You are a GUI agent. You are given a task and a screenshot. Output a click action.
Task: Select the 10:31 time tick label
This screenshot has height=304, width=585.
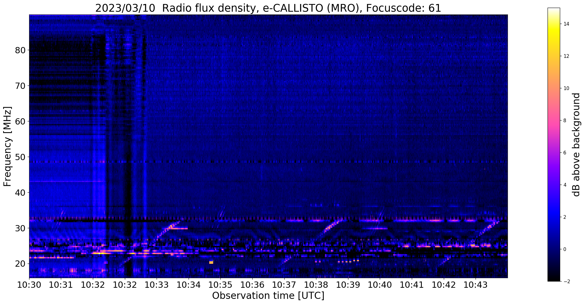coord(61,285)
